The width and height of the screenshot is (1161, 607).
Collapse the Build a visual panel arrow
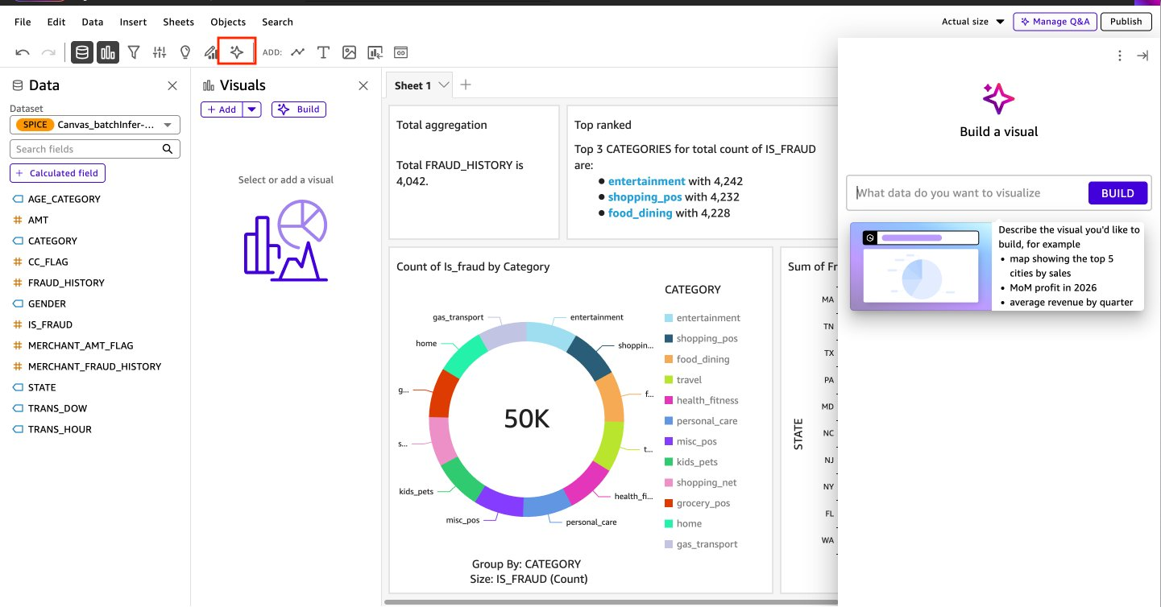1142,56
